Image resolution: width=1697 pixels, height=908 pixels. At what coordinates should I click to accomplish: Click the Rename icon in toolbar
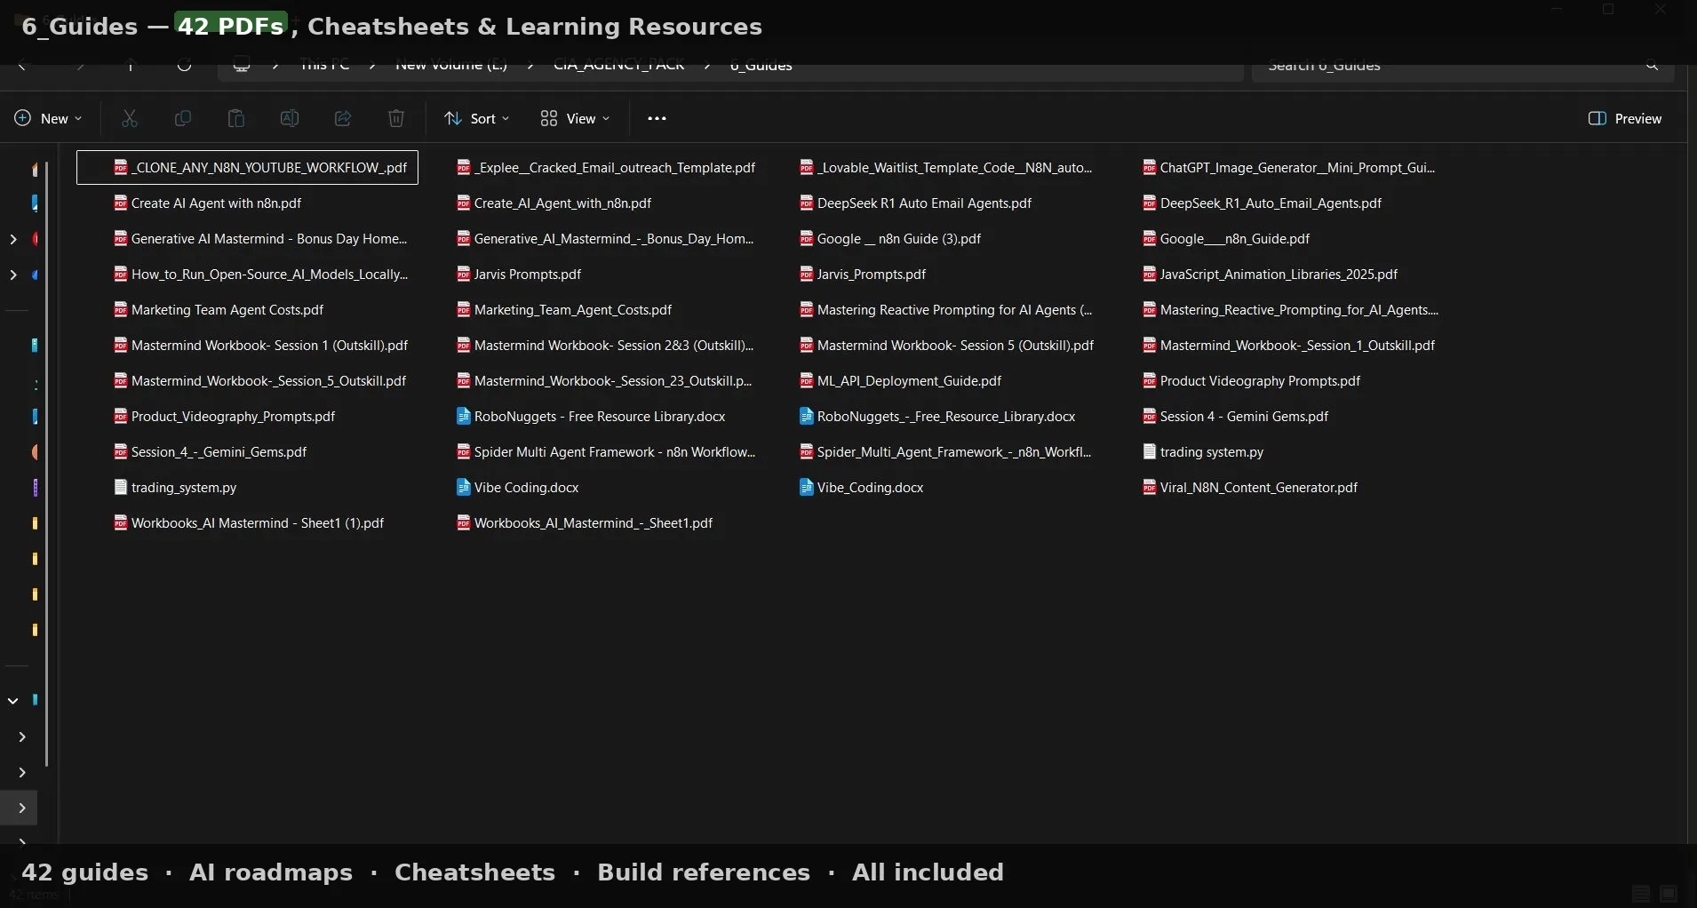290,118
